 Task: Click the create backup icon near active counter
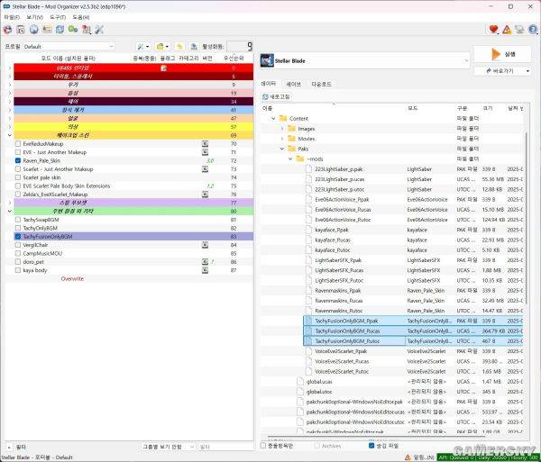point(194,47)
